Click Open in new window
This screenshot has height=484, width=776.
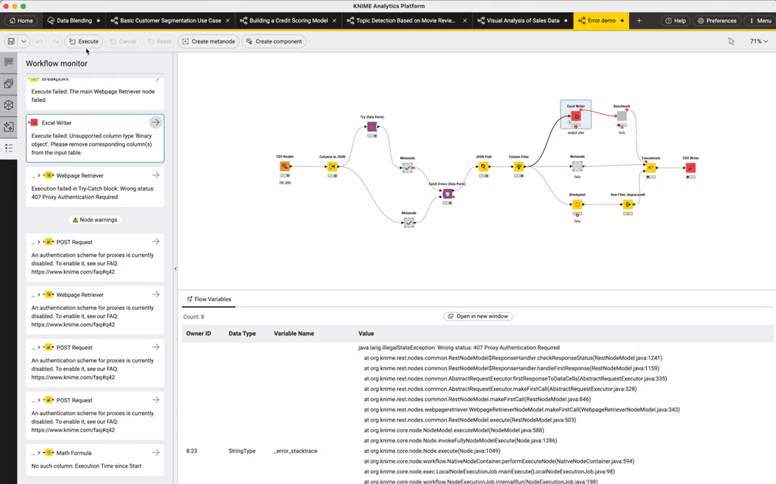pos(478,316)
